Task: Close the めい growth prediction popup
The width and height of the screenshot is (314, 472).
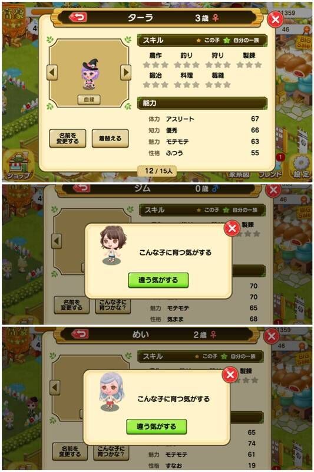Action: click(x=230, y=375)
